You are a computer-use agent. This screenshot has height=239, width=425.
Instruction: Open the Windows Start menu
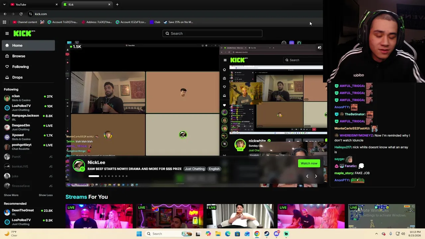(139, 234)
